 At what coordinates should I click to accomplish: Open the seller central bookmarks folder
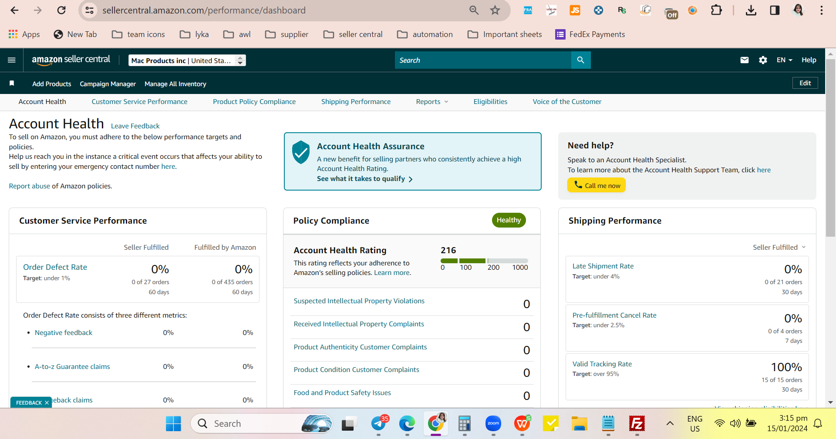pyautogui.click(x=353, y=34)
